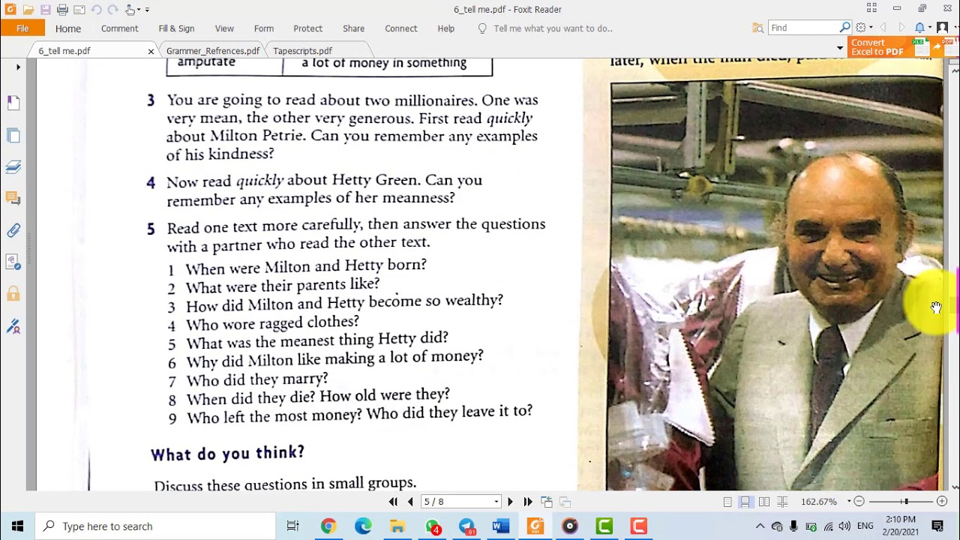Click the find previous arrow
This screenshot has width=960, height=540.
pyautogui.click(x=883, y=28)
